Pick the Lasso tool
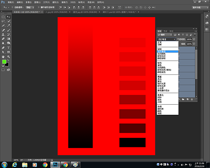Image resolution: width=210 pixels, height=168 pixels. click(3, 21)
